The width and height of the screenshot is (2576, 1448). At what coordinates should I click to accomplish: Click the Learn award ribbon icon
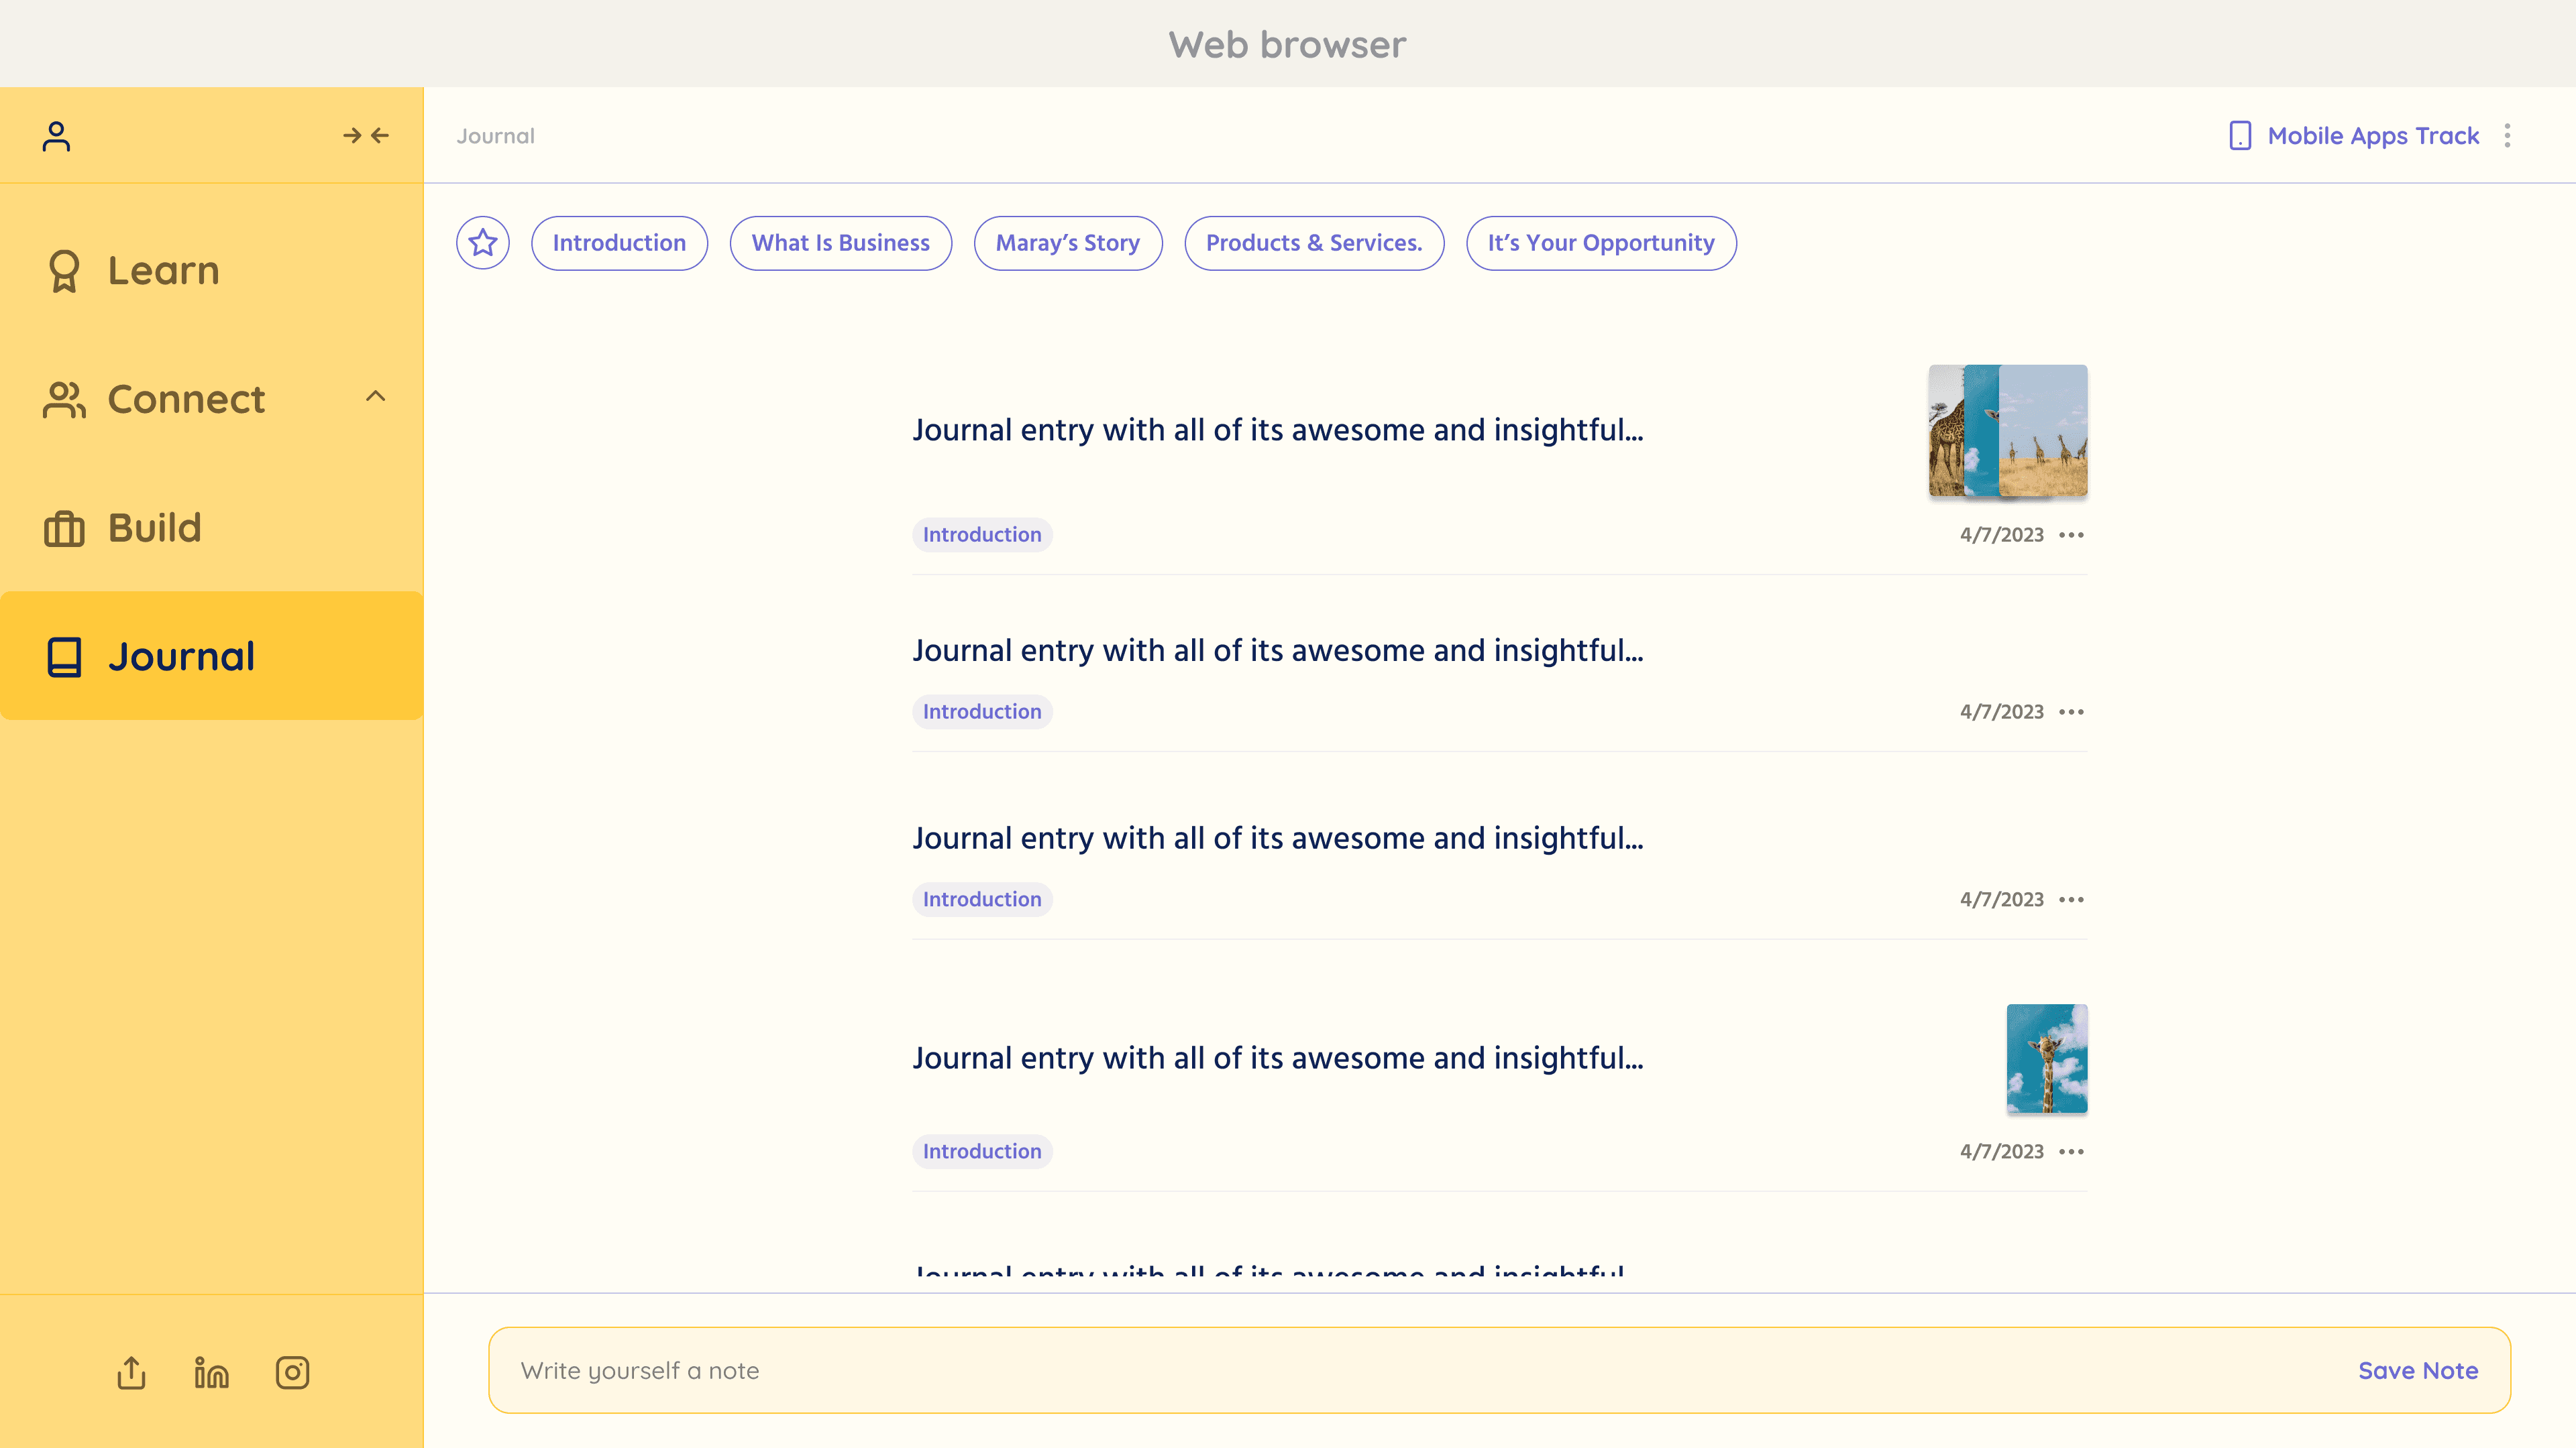coord(64,271)
